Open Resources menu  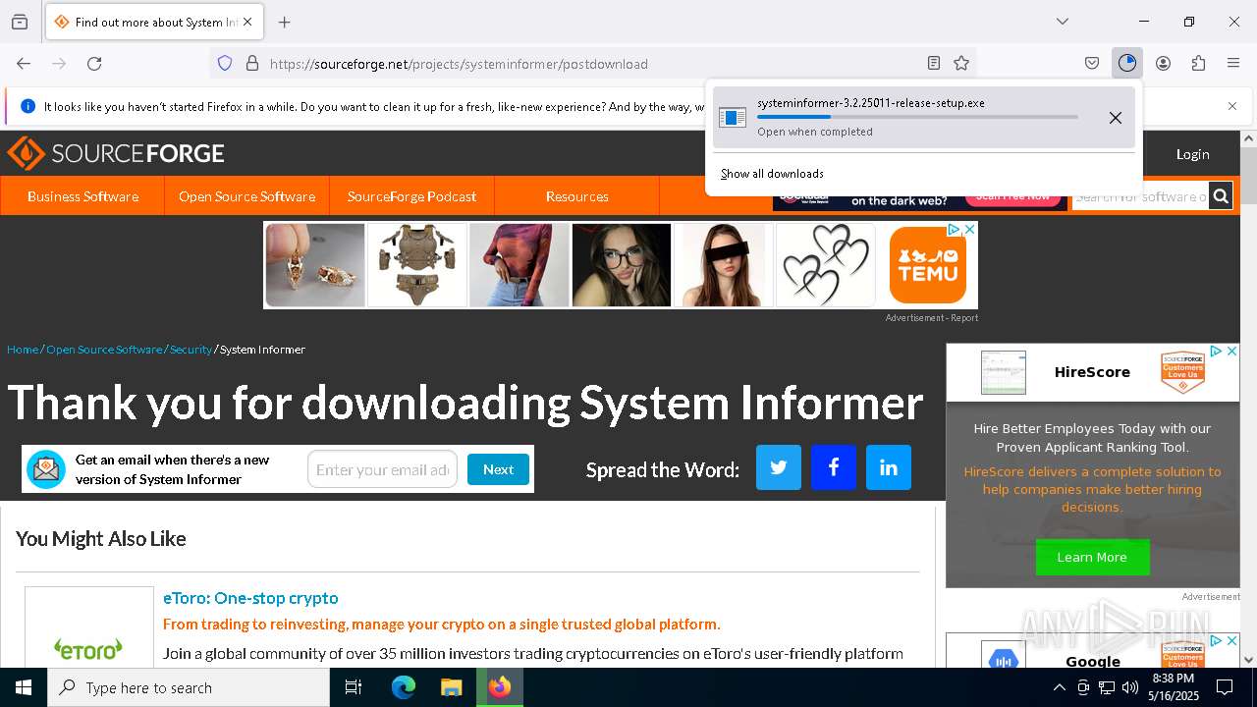coord(577,196)
